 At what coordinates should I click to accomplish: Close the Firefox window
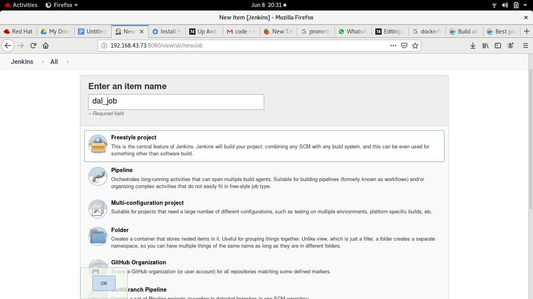(x=526, y=18)
